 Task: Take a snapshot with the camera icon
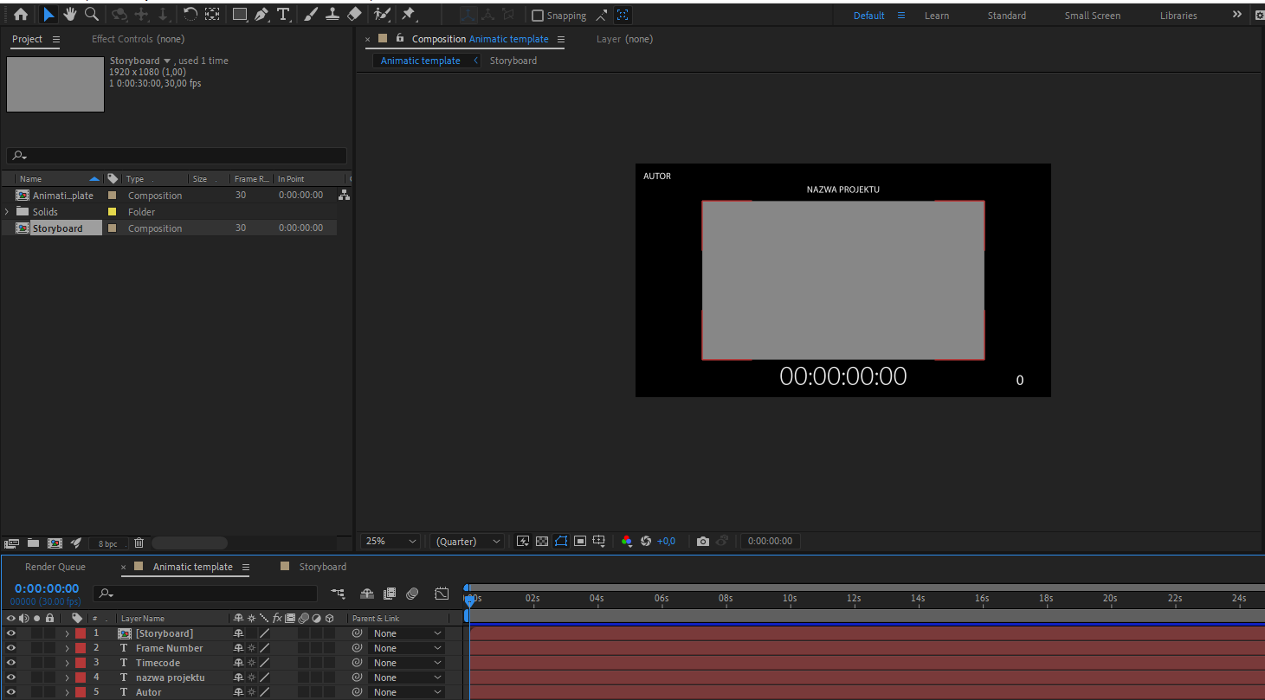click(703, 542)
